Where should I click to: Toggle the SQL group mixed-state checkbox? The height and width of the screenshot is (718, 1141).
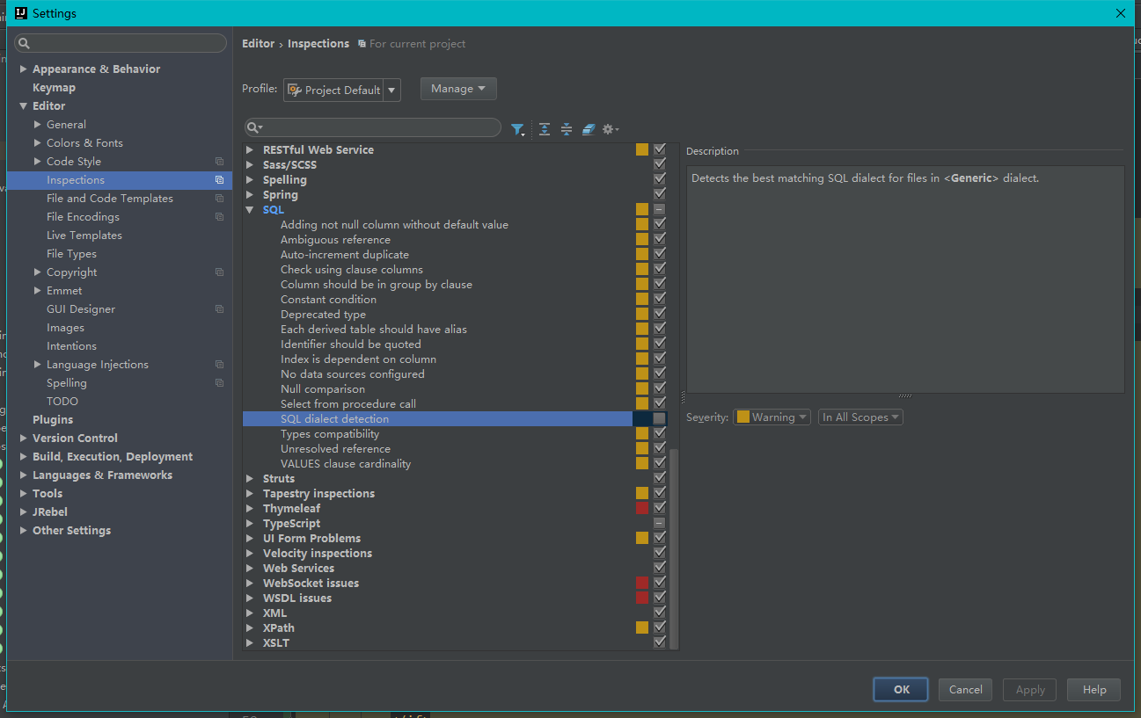point(660,210)
